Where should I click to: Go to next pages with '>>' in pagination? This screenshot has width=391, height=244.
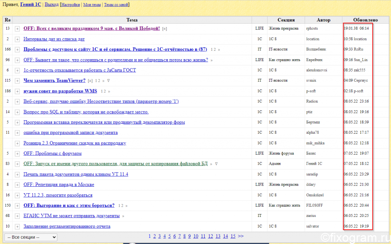[x=241, y=236]
